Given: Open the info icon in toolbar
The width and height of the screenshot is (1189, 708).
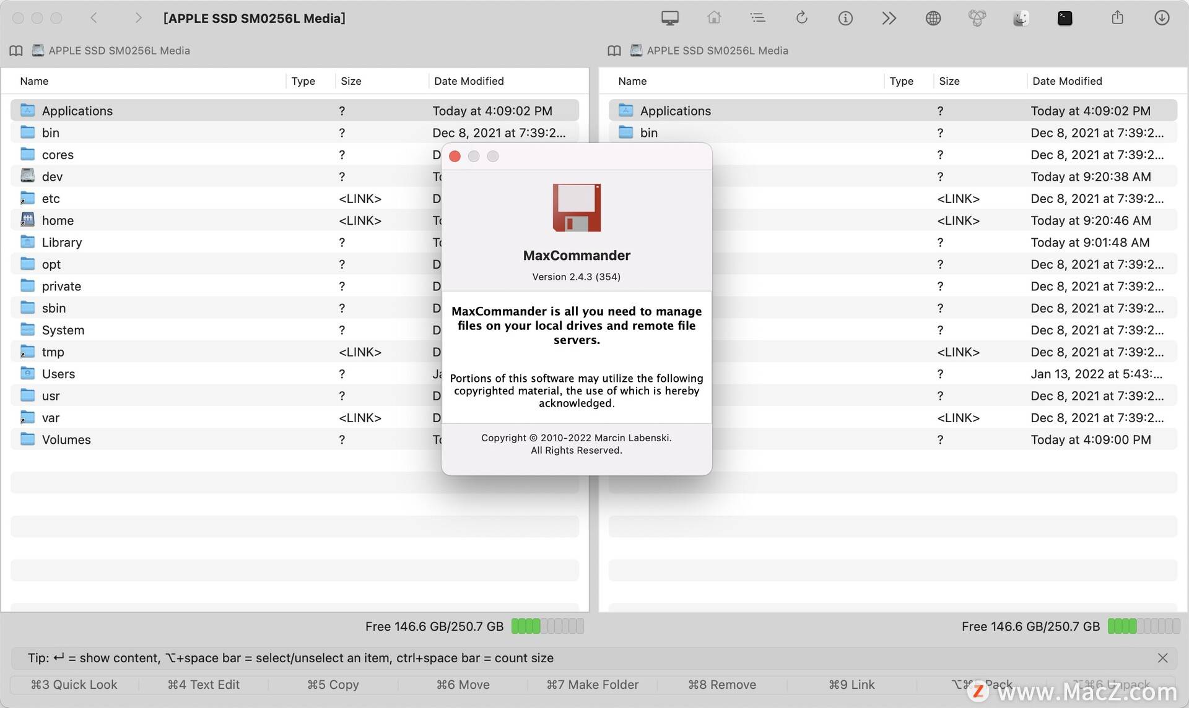Looking at the screenshot, I should (x=845, y=18).
